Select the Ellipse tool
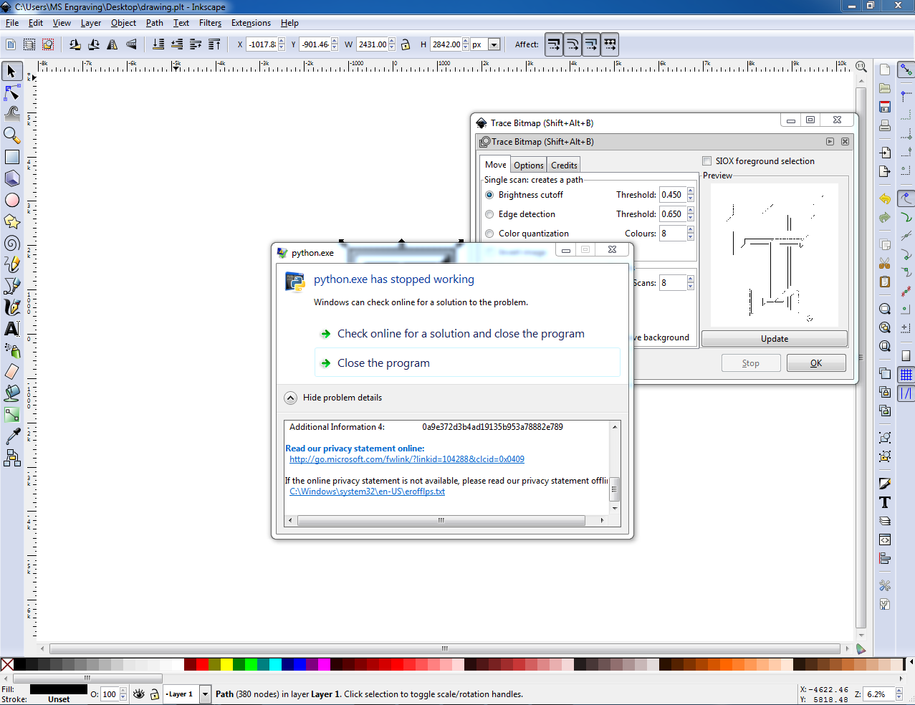The width and height of the screenshot is (915, 705). pyautogui.click(x=11, y=199)
